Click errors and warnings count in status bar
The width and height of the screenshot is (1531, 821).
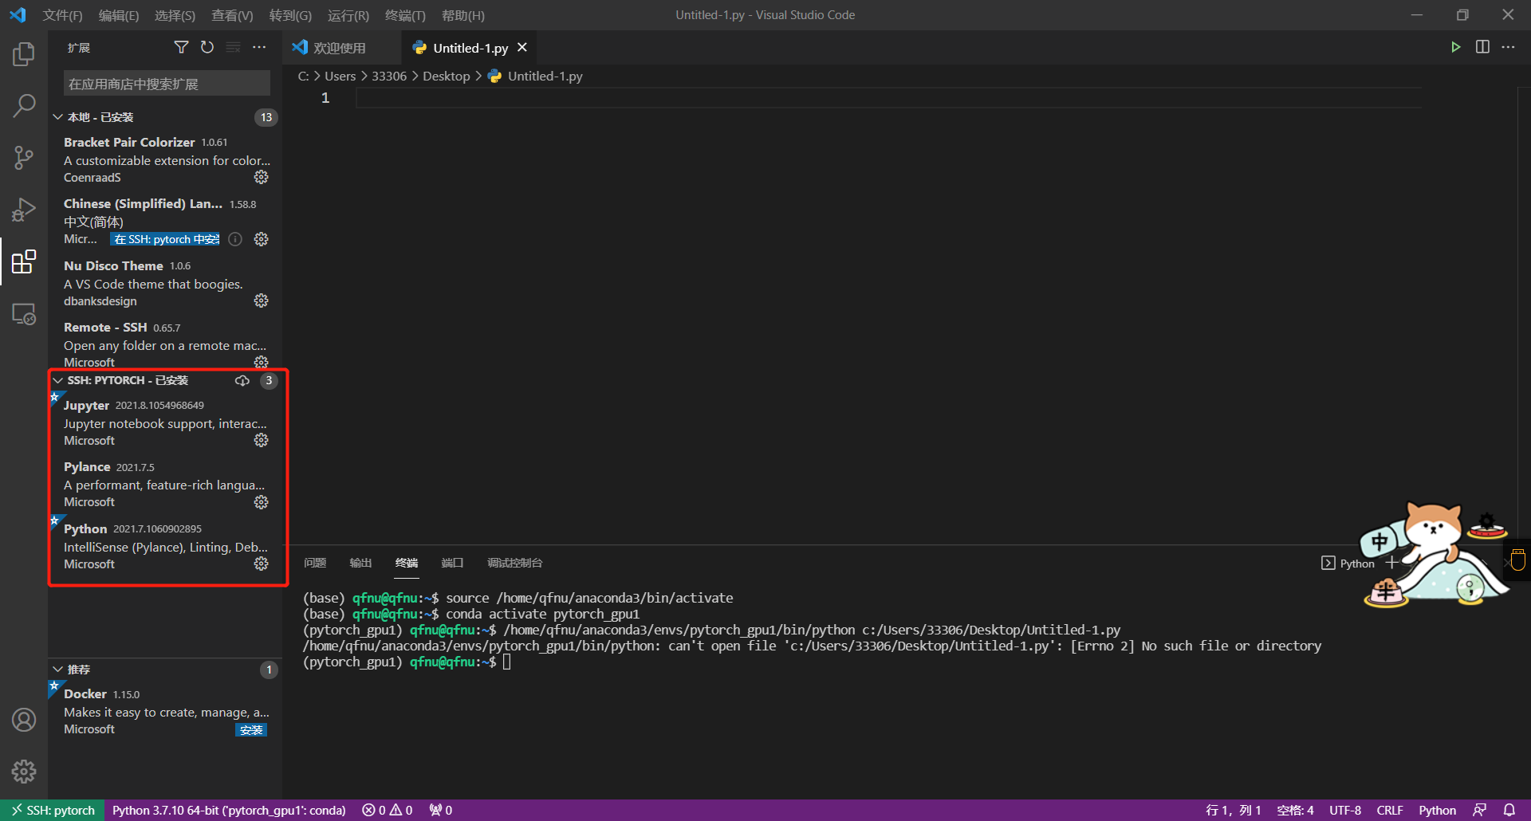(x=388, y=810)
